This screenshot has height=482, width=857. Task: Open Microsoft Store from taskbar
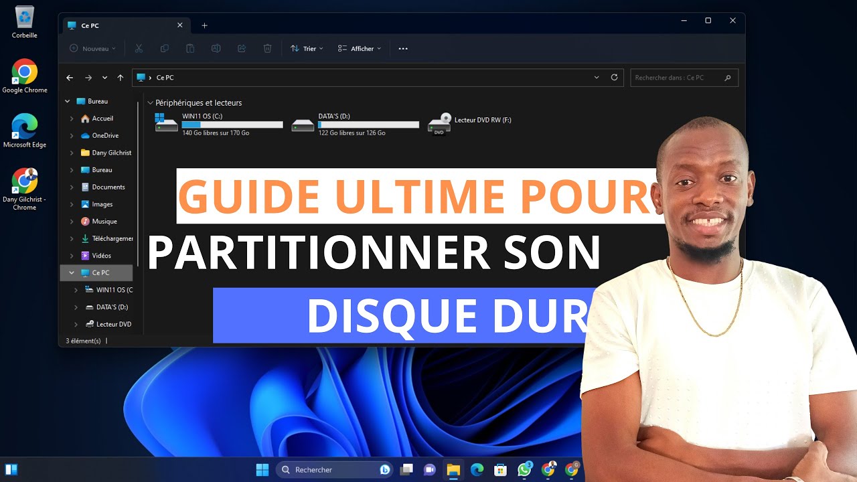tap(500, 470)
